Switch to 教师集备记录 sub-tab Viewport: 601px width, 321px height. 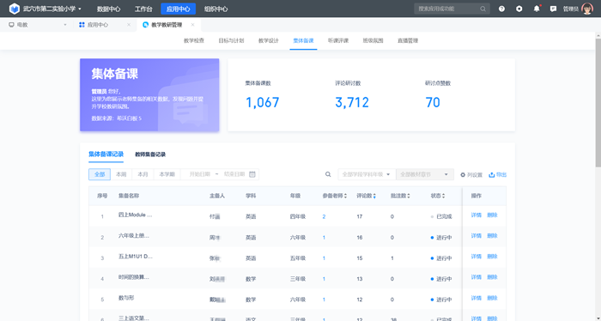[x=150, y=154]
